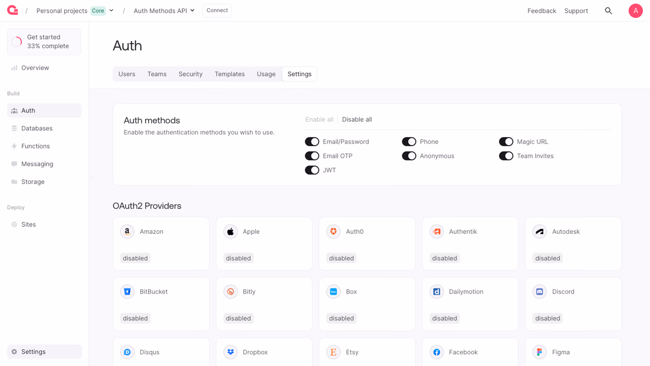Click the Apple provider icon
Viewport: 650px width, 366px height.
coord(231,231)
